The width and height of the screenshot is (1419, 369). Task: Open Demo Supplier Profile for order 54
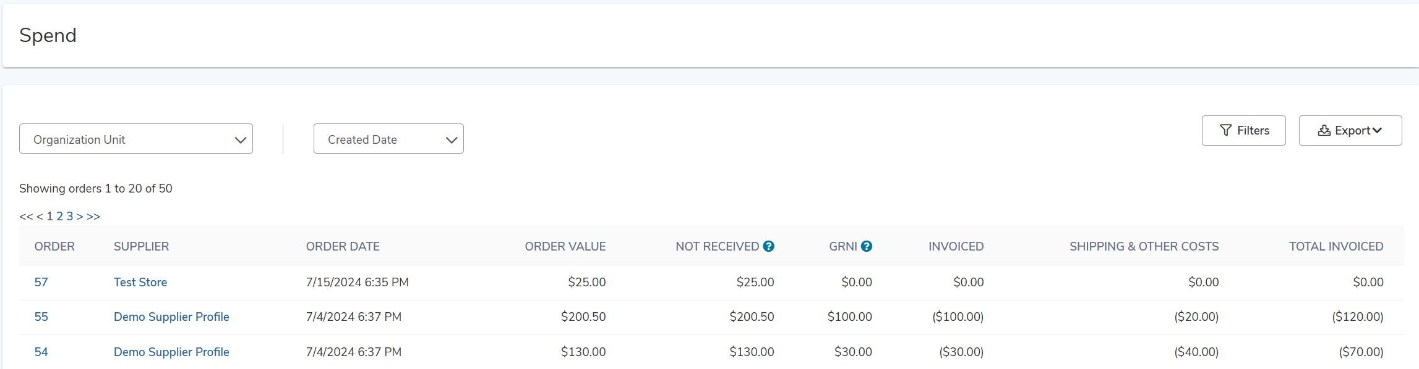click(x=171, y=352)
